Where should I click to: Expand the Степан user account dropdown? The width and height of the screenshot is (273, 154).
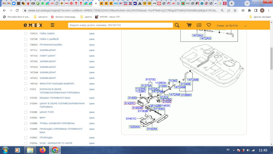[x=245, y=26]
